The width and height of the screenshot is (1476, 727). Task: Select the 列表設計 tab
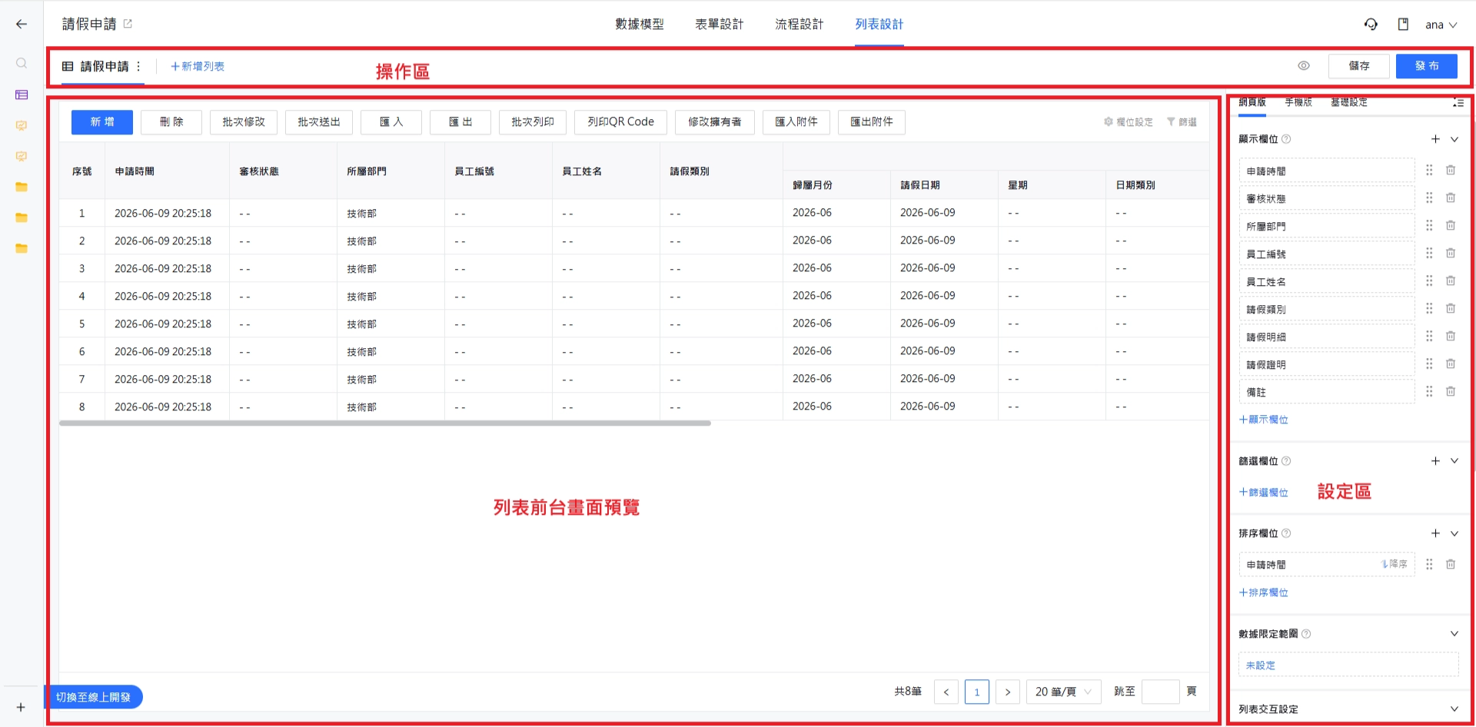point(879,24)
